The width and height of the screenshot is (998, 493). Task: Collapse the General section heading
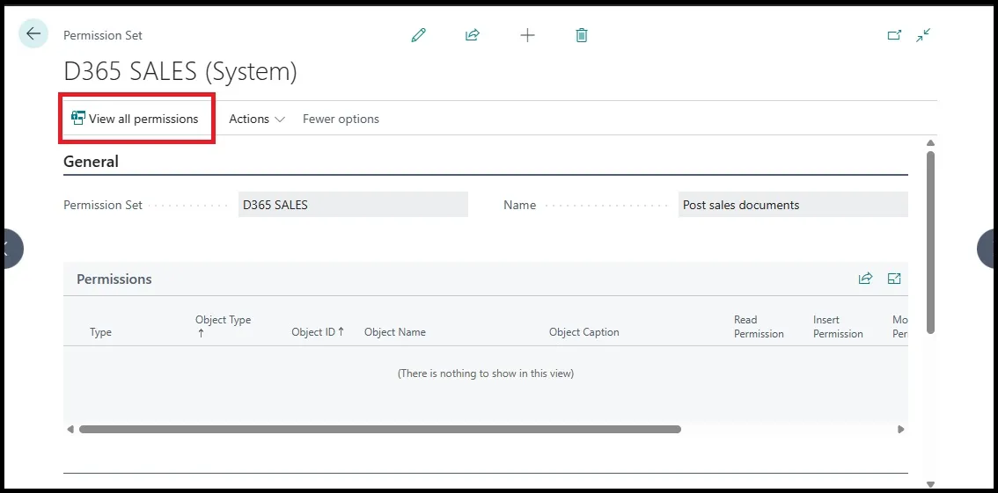tap(91, 162)
